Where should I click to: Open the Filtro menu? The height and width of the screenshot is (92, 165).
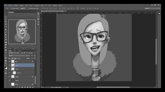tap(42, 5)
